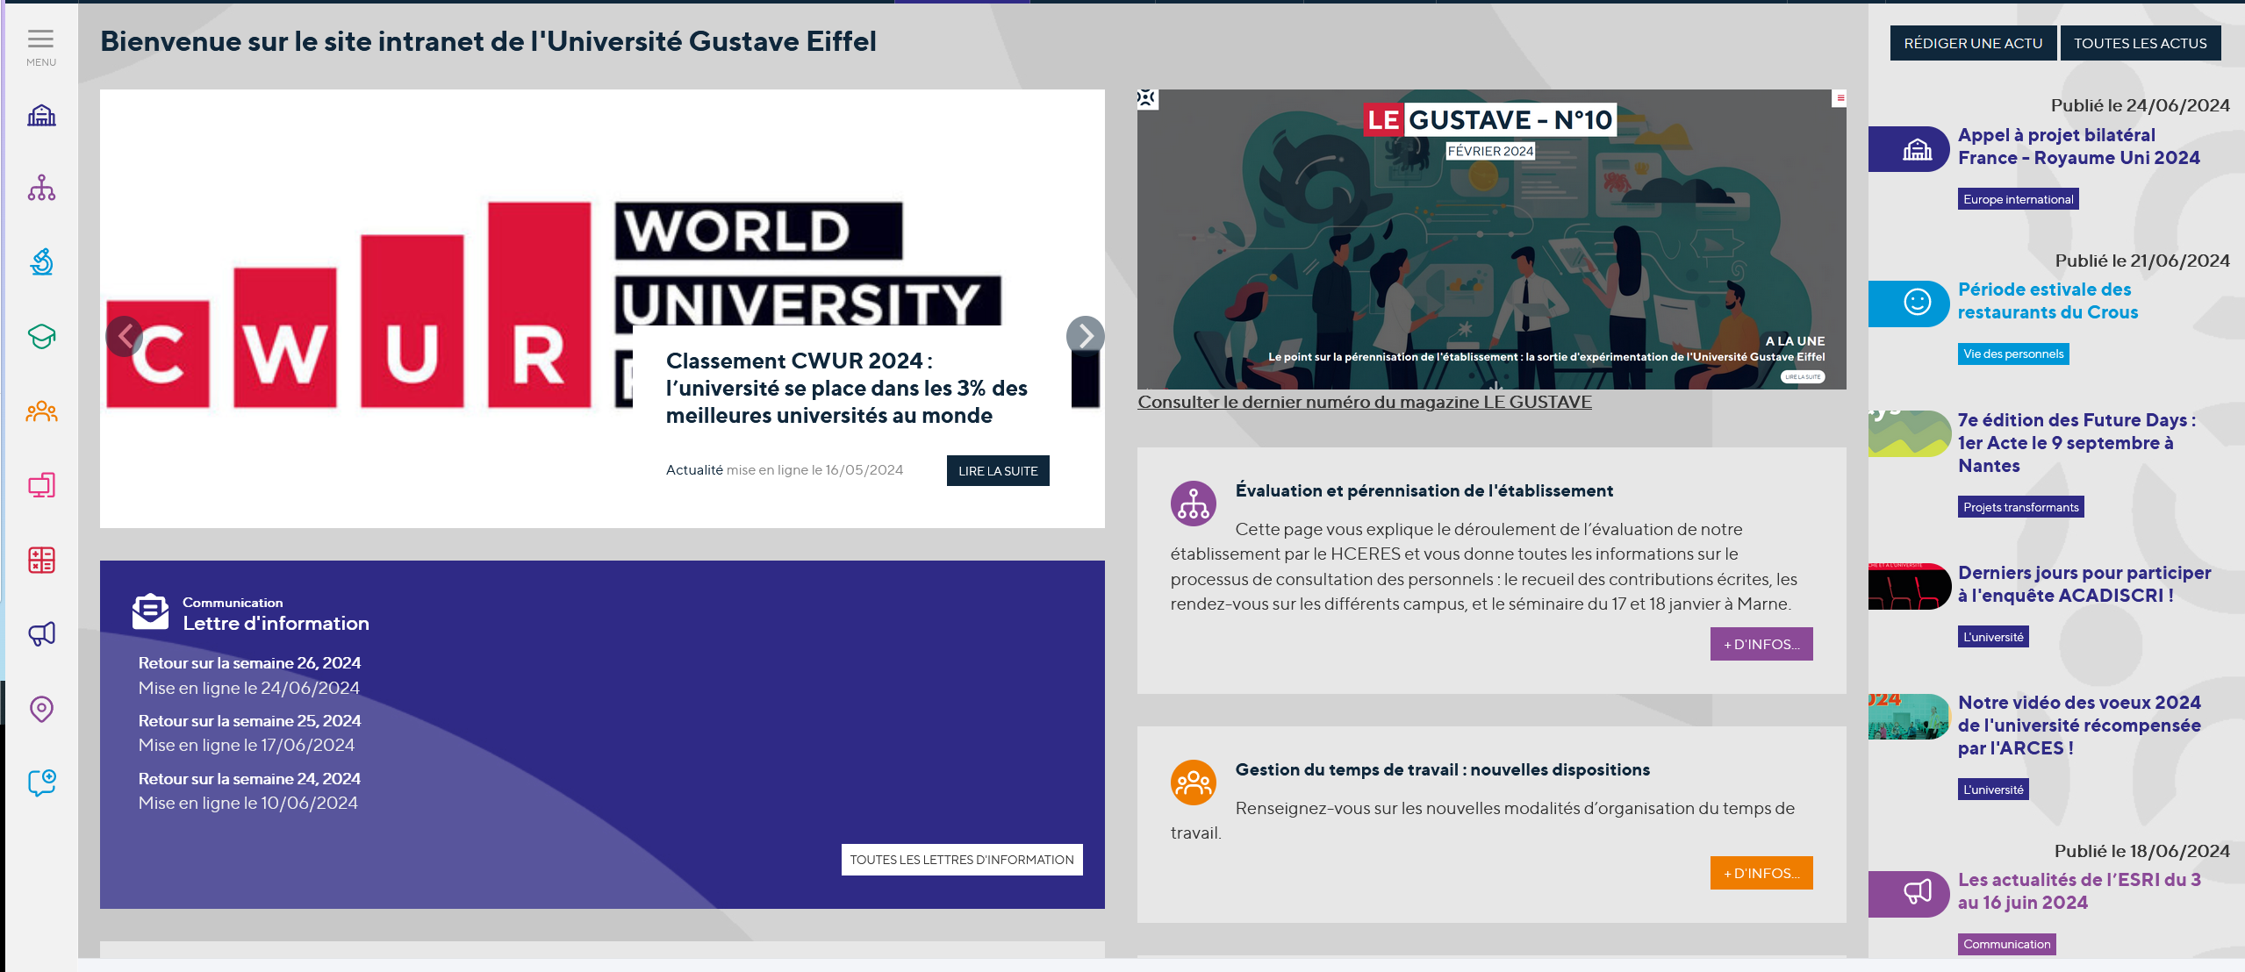Go to previous carousel slide arrow
This screenshot has width=2245, height=972.
coord(125,335)
